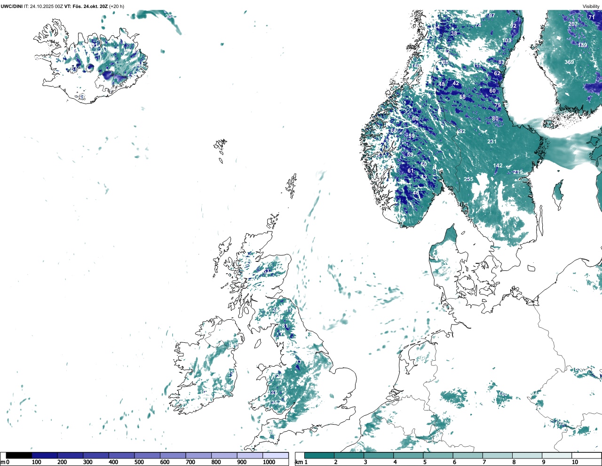Image resolution: width=602 pixels, height=466 pixels.
Task: Click the 10 tick label on km scale
Action: (575, 462)
